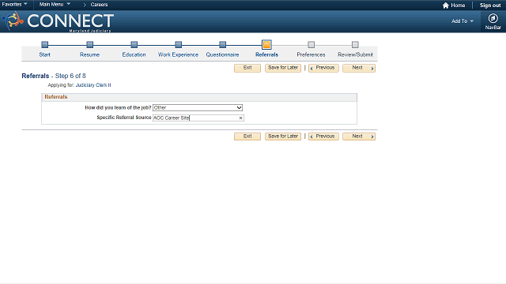Open the Main Menu dropdown
Viewport: 506px width, 284px height.
click(55, 4)
